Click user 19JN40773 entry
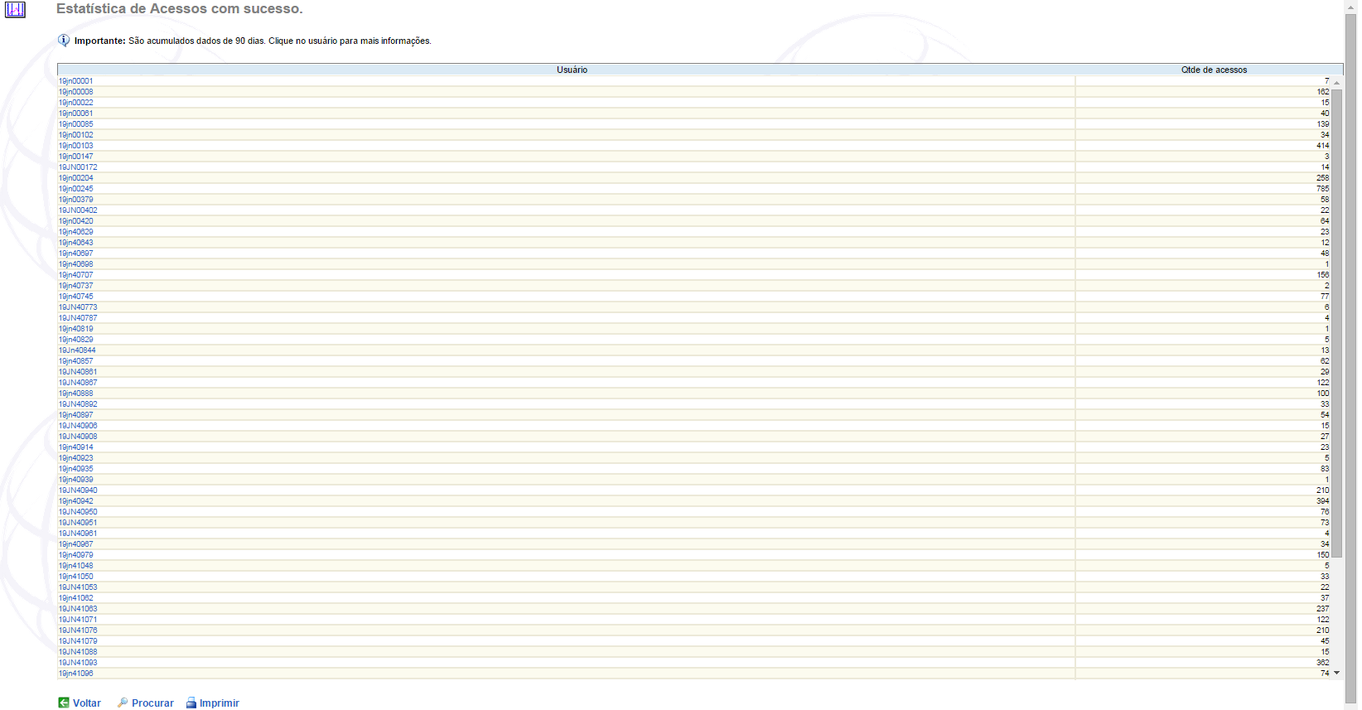The image size is (1362, 710). 78,307
